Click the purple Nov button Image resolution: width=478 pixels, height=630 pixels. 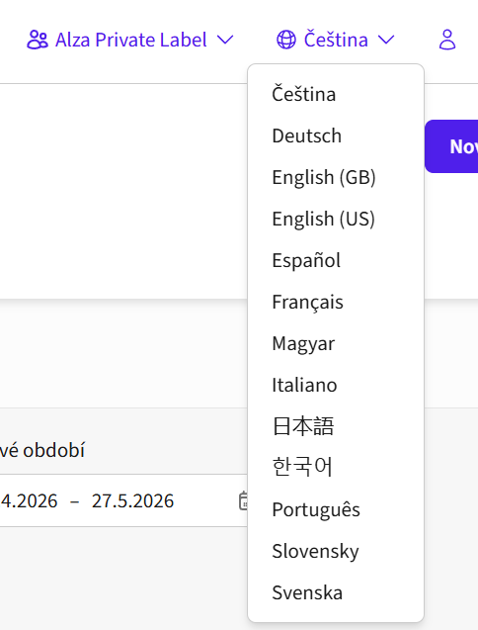(x=451, y=146)
